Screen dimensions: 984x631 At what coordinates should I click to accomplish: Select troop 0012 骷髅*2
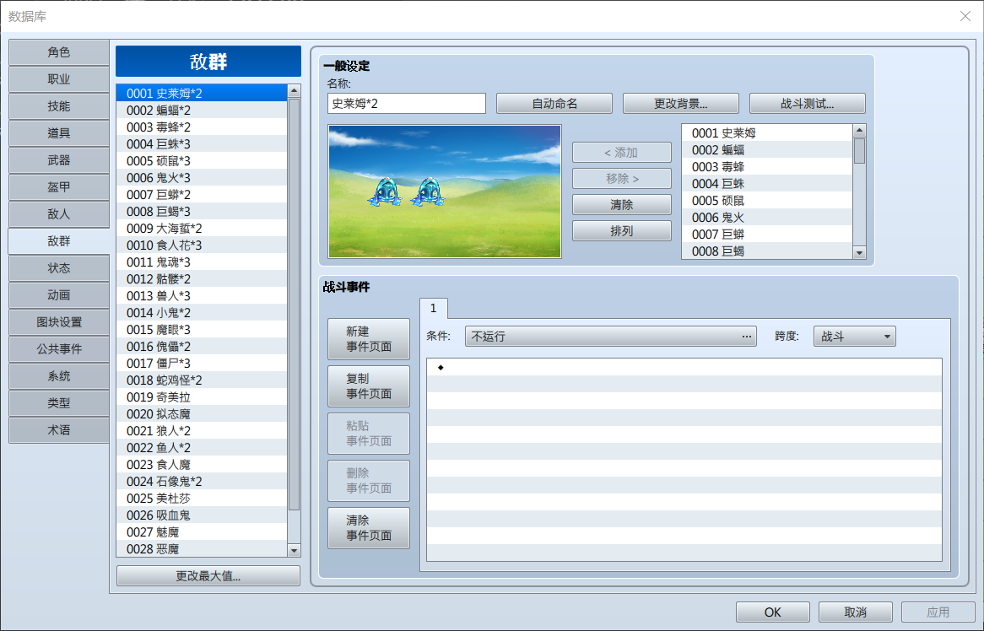(202, 279)
